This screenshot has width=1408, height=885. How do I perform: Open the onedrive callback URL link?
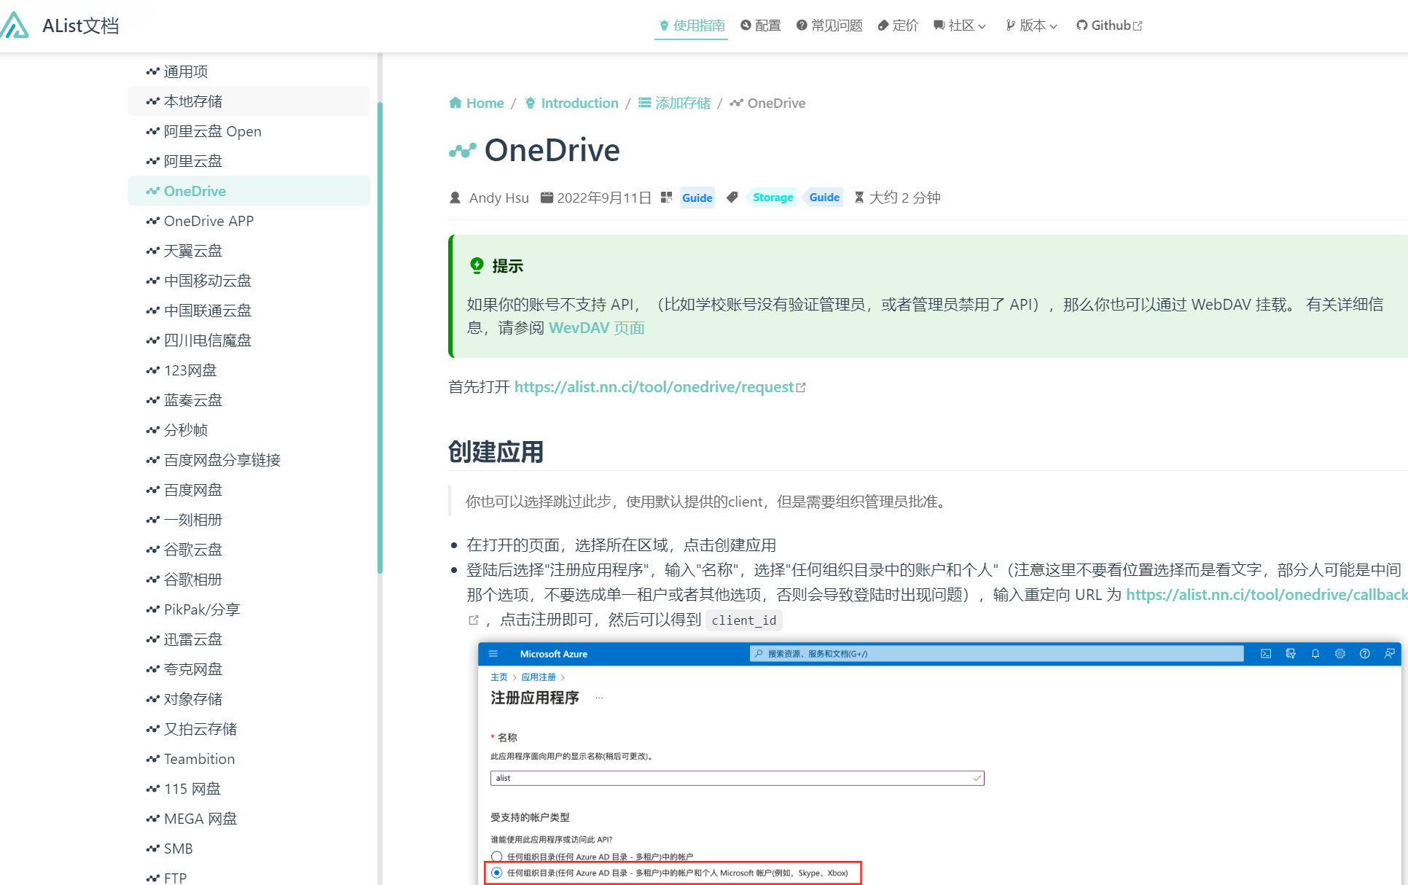pos(1267,595)
